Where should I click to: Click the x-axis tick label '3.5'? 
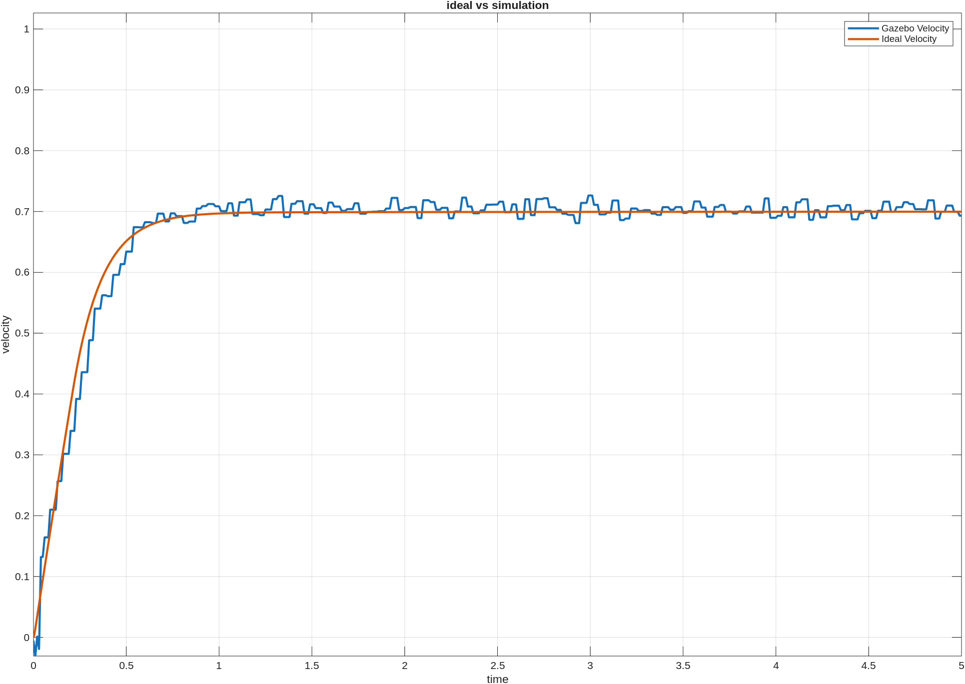tap(683, 666)
